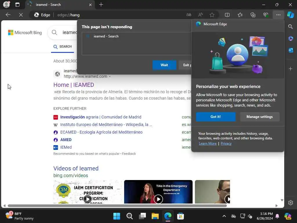Open a new tab with plus button

coord(101,5)
